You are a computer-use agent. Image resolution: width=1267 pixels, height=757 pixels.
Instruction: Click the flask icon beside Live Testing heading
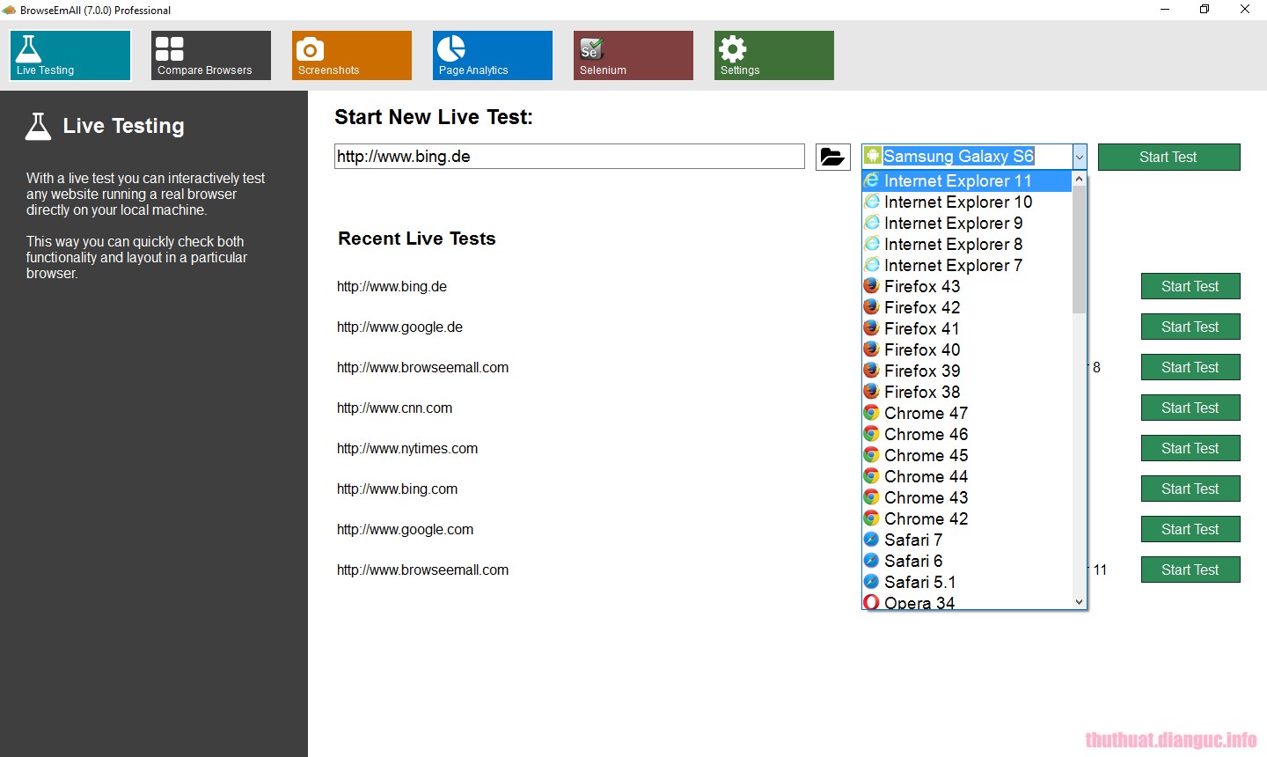[x=38, y=126]
